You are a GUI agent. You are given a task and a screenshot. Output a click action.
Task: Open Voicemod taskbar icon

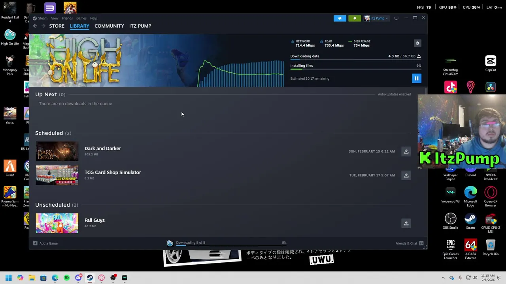[x=125, y=278]
